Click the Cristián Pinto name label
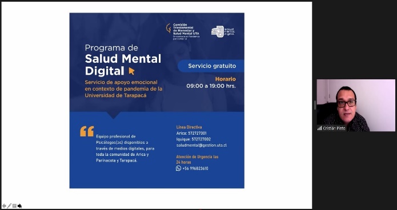 click(334, 128)
